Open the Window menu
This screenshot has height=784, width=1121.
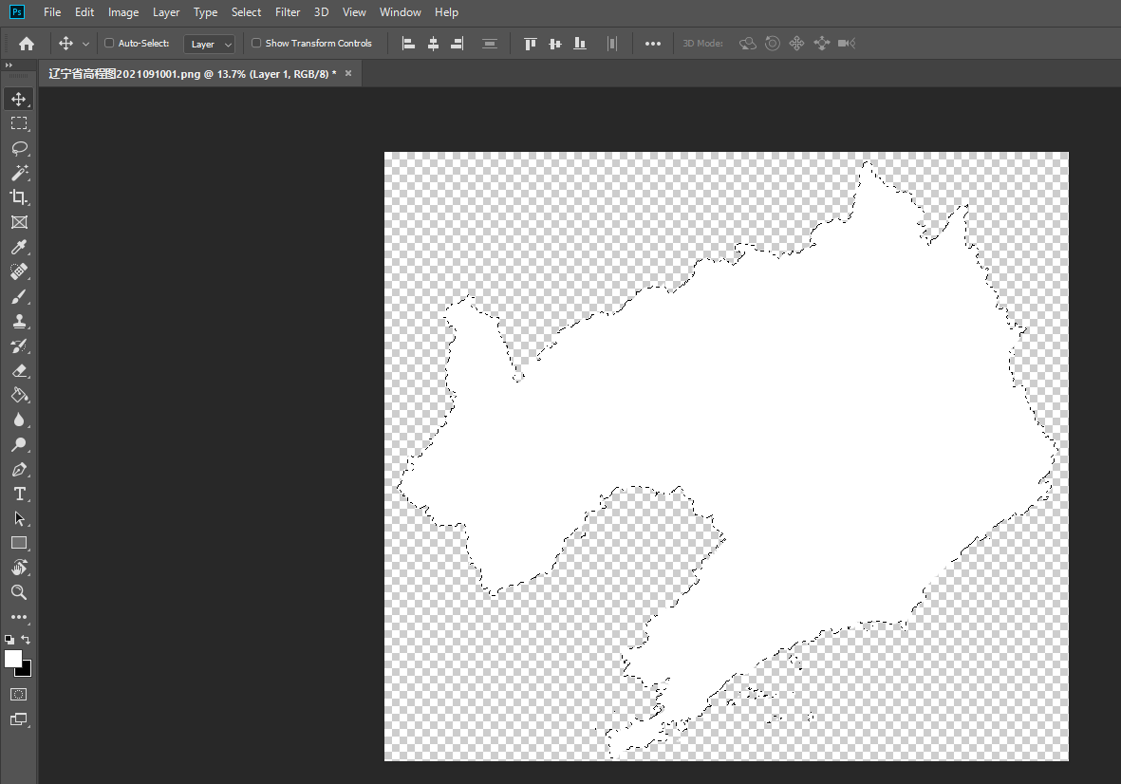[401, 12]
